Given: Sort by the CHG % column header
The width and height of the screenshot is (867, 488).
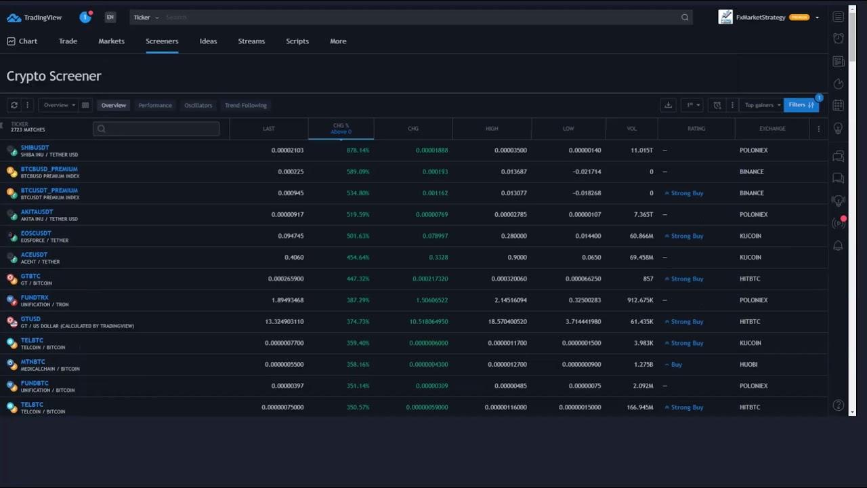Looking at the screenshot, I should (341, 129).
